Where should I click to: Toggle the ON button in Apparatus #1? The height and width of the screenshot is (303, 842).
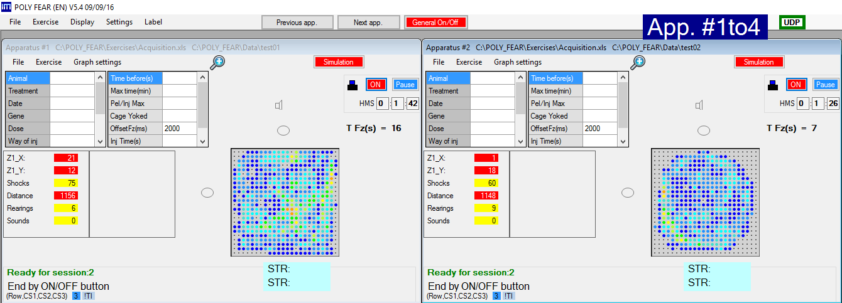click(x=376, y=85)
